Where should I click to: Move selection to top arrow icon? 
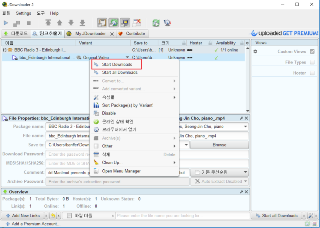point(48,23)
